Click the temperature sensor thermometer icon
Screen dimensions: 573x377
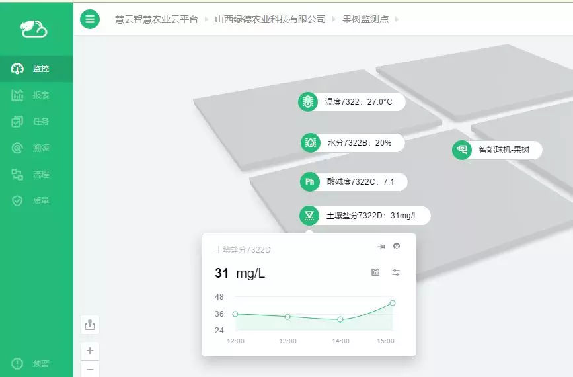(307, 102)
